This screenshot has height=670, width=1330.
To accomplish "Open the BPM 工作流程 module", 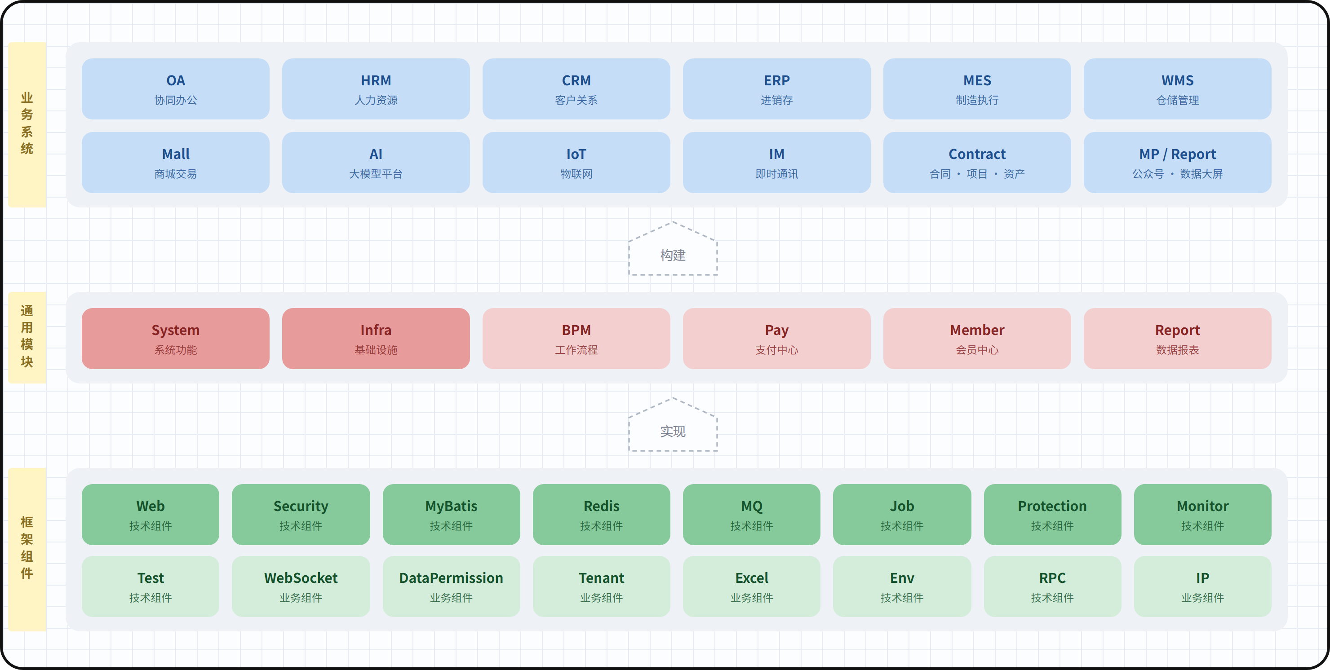I will 576,339.
